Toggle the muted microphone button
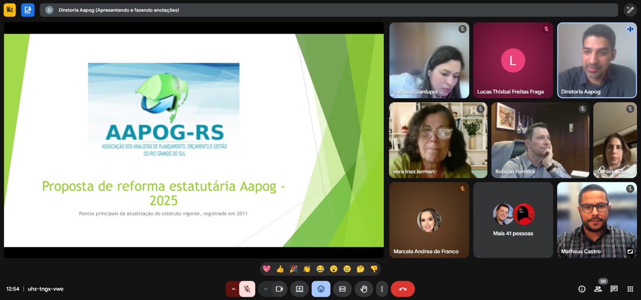 point(247,289)
